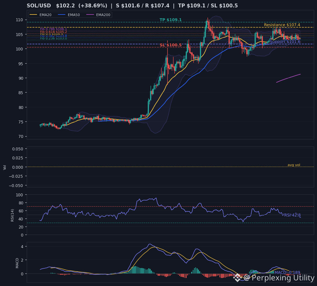The width and height of the screenshot is (317, 286).
Task: Click the Fib 0.786 $106.1 label
Action: 53,29
